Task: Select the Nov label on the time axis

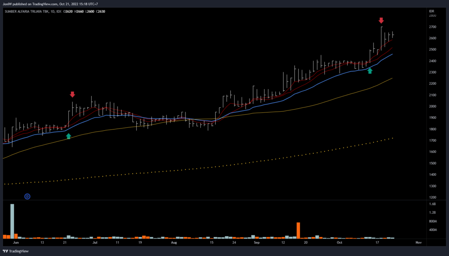Action: 418,242
